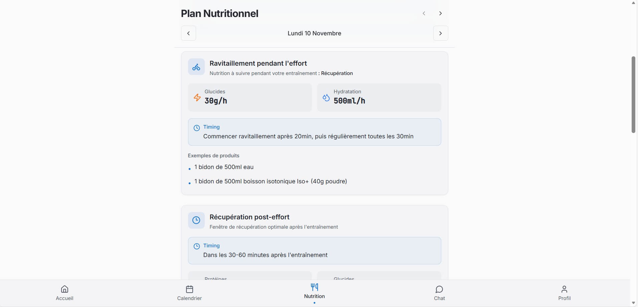The width and height of the screenshot is (638, 307).
Task: Click the small right chevron beside Plan Nutritionnel
Action: tap(441, 13)
